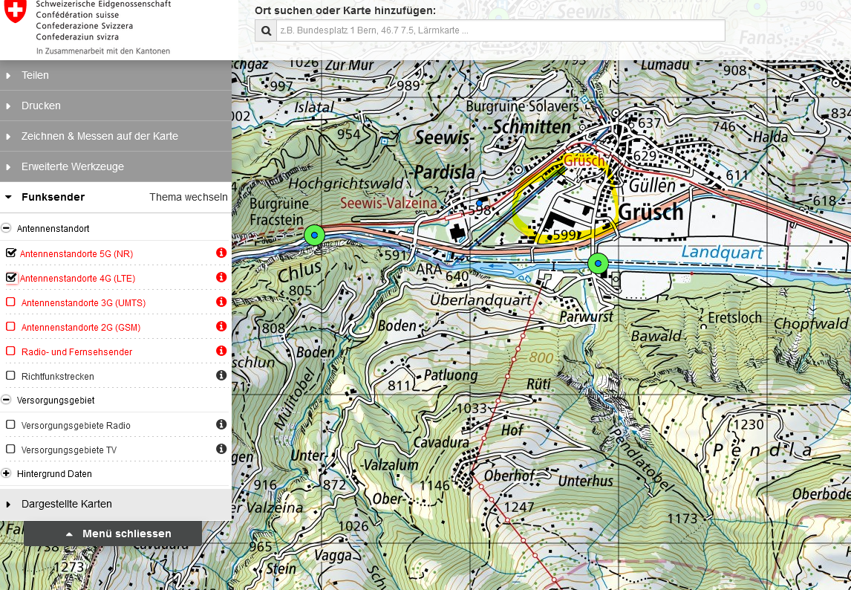Collapse the Versorgungsgebiet group
The image size is (851, 590).
[6, 400]
